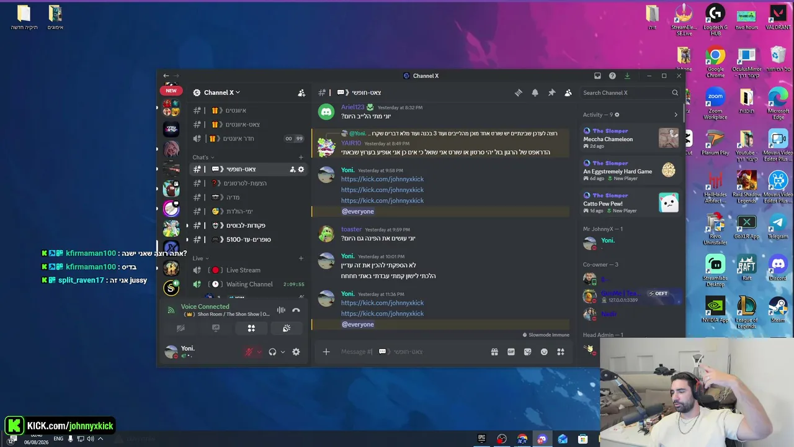Image resolution: width=794 pixels, height=447 pixels.
Task: Click the toaster username in chat
Action: 351,230
